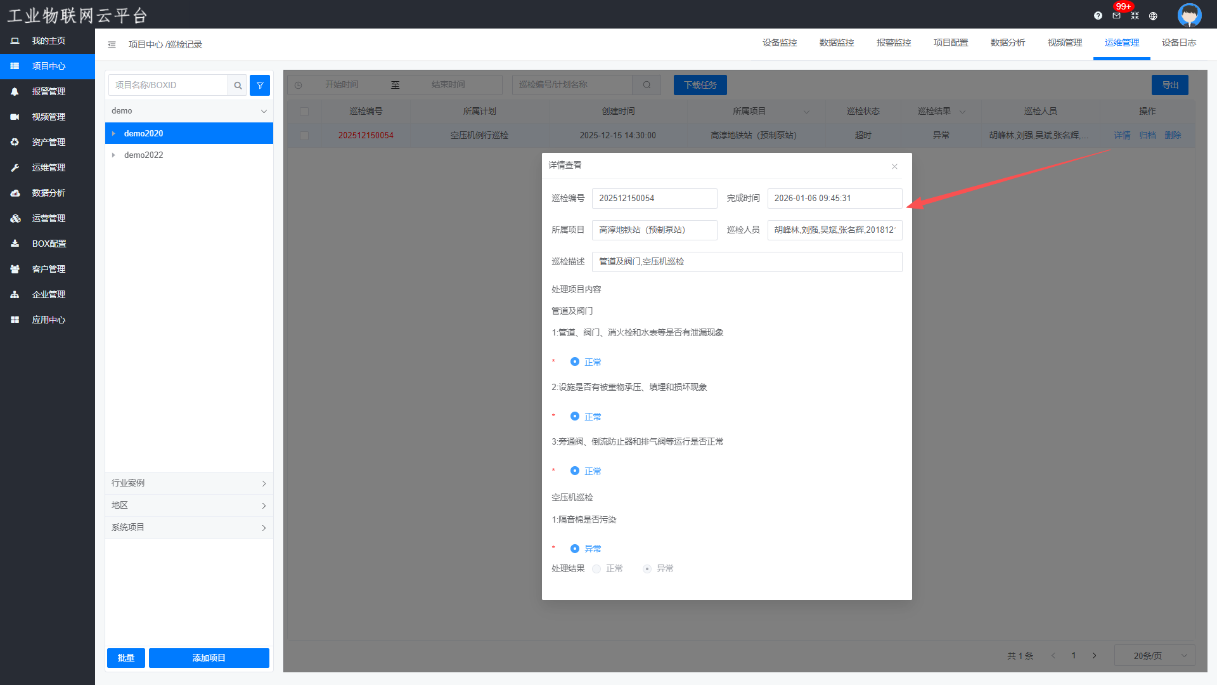Click the 批量 button
1217x685 pixels.
[x=126, y=658]
